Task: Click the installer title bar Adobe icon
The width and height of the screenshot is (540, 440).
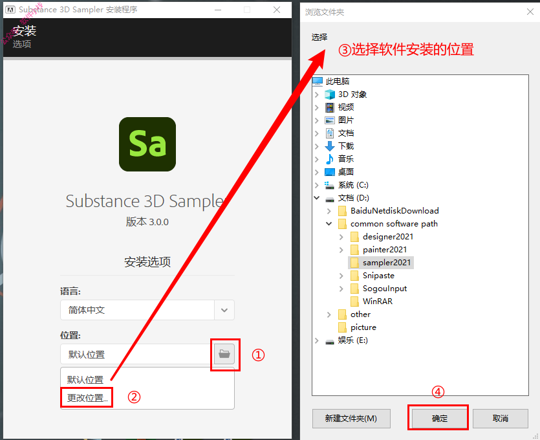Action: point(10,10)
